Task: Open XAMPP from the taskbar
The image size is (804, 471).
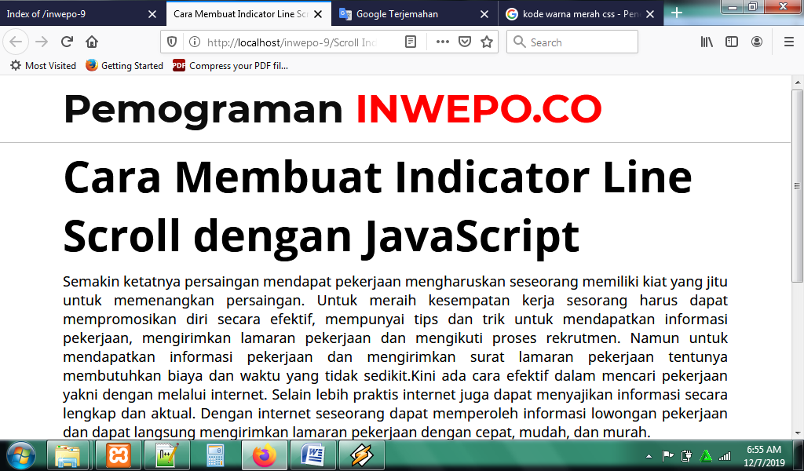Action: 119,455
